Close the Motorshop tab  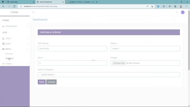[34, 2]
